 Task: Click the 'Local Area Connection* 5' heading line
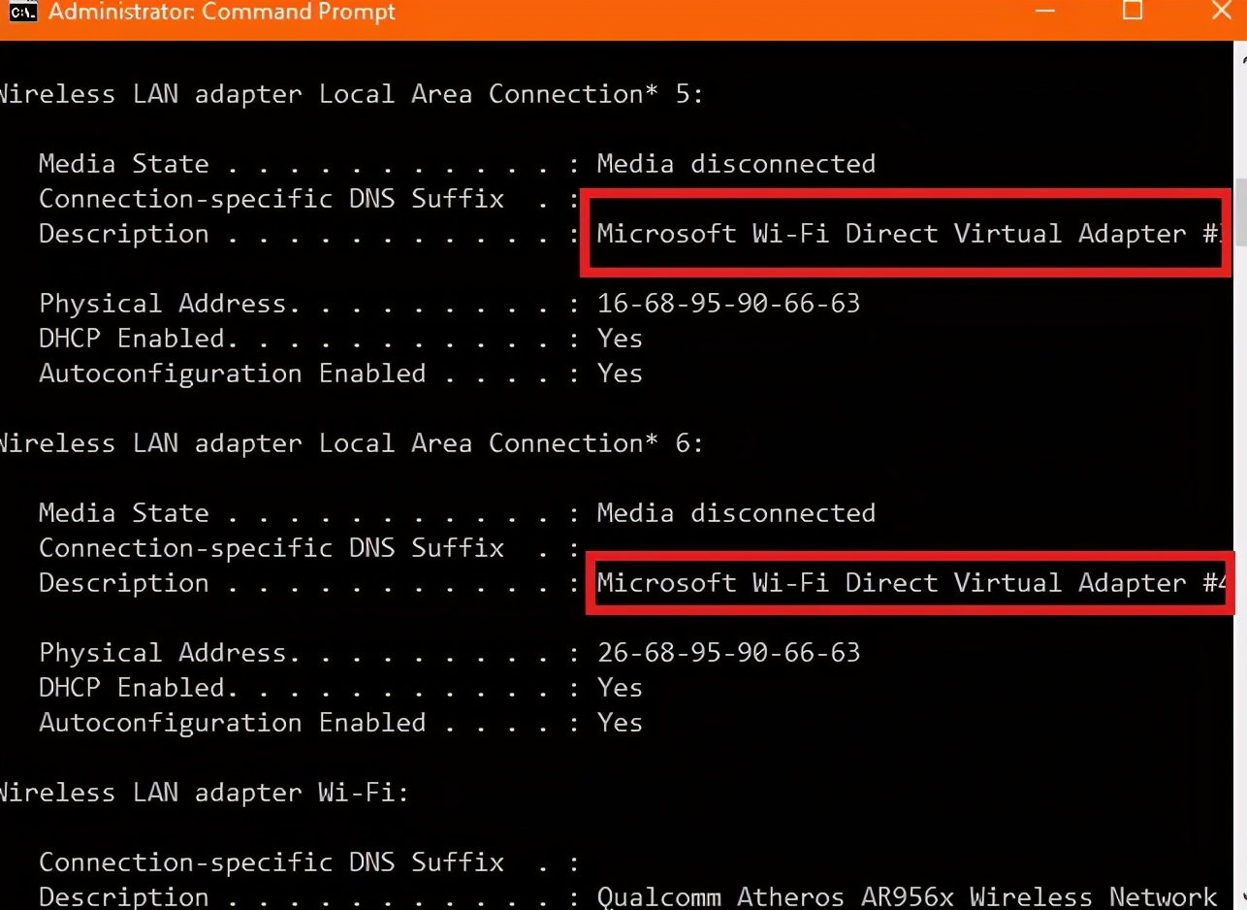pos(351,94)
